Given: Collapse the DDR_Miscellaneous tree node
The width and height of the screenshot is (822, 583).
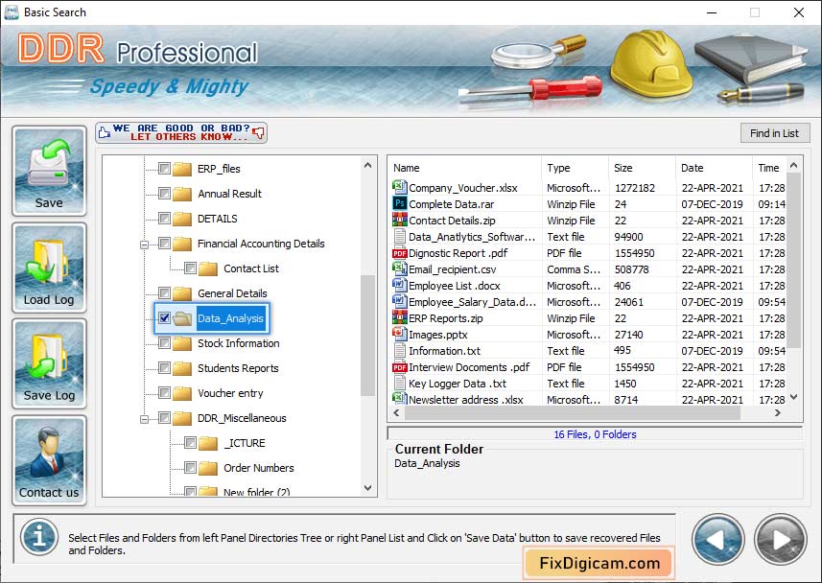Looking at the screenshot, I should point(144,419).
